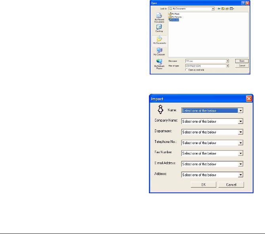Go to Desktop in Open dialog sidebar

coord(159,28)
